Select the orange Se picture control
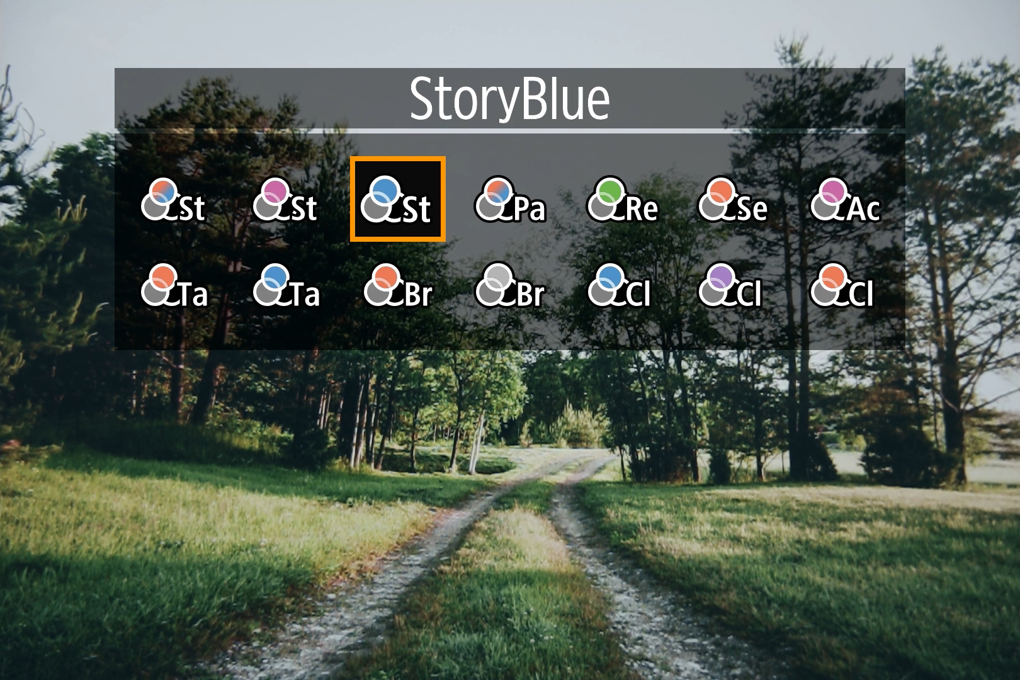This screenshot has height=680, width=1020. point(733,200)
